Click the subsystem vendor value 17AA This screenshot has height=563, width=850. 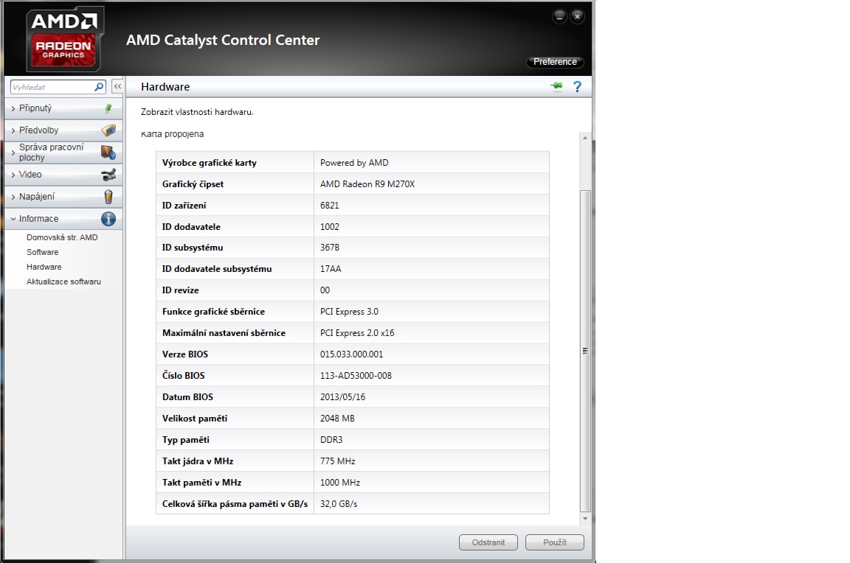pyautogui.click(x=331, y=268)
